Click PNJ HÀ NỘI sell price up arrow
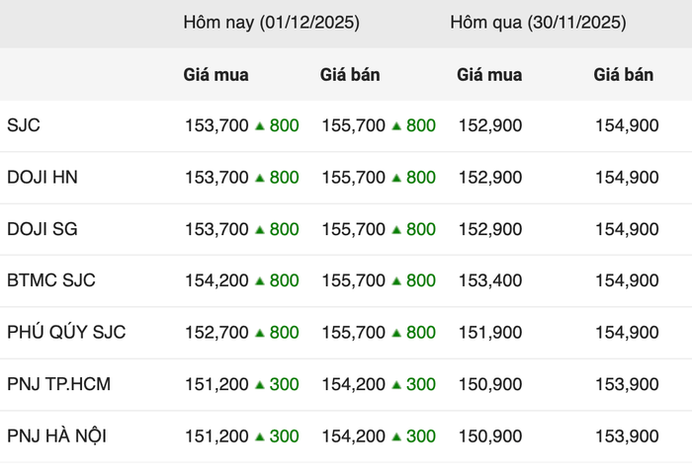The height and width of the screenshot is (473, 692). (396, 436)
